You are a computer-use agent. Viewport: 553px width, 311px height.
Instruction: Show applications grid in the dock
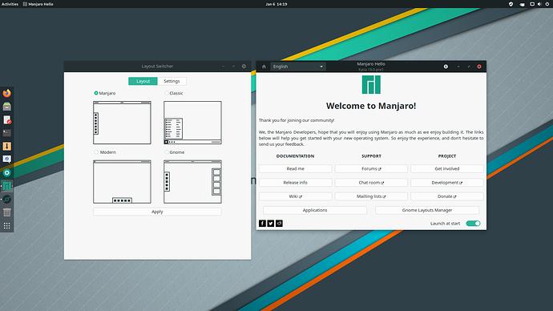click(x=6, y=226)
